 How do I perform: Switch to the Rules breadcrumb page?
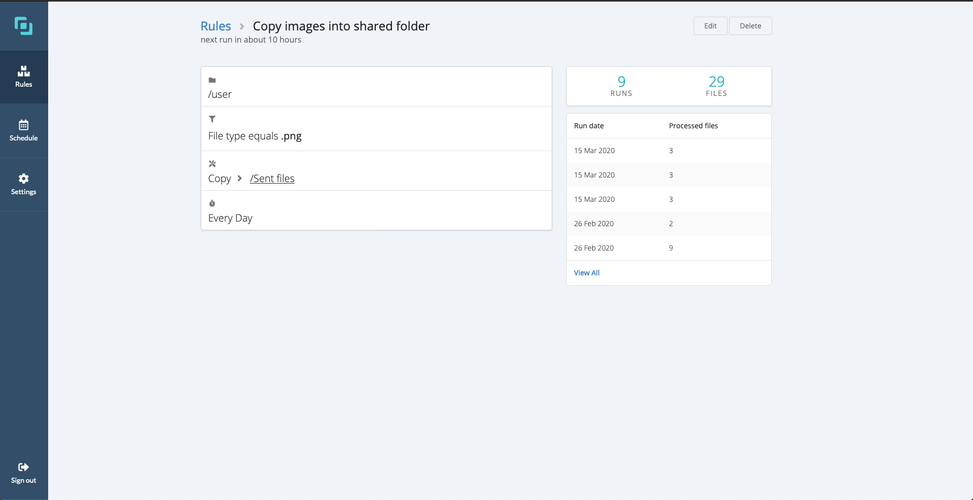[215, 25]
